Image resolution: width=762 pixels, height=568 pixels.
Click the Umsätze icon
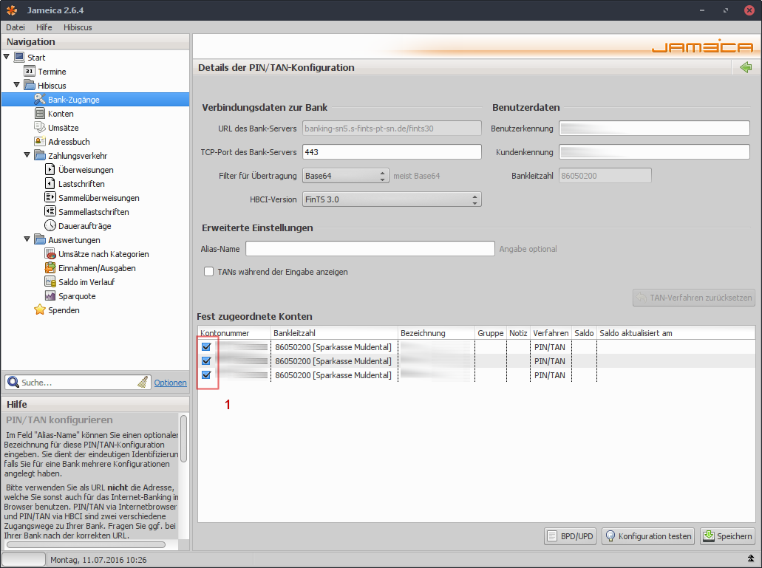40,128
